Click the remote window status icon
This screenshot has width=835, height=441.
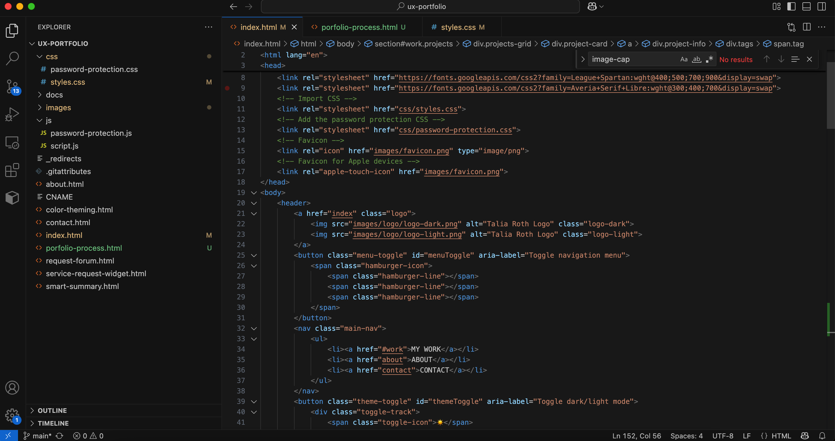(8, 436)
